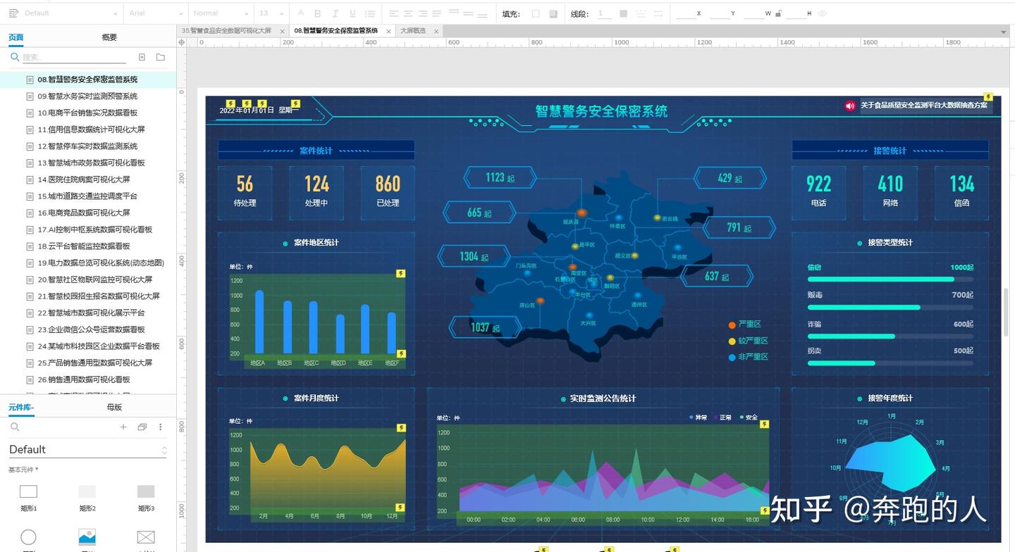1015x552 pixels.
Task: Select the image widget in the library
Action: [87, 537]
